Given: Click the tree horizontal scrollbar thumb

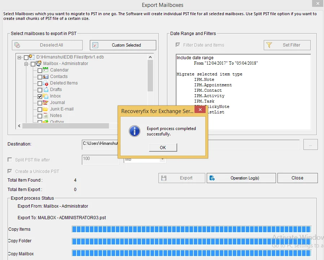Looking at the screenshot, I should [x=66, y=126].
